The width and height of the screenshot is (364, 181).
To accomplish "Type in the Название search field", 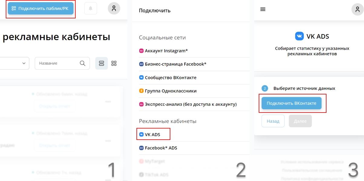I will (57, 63).
